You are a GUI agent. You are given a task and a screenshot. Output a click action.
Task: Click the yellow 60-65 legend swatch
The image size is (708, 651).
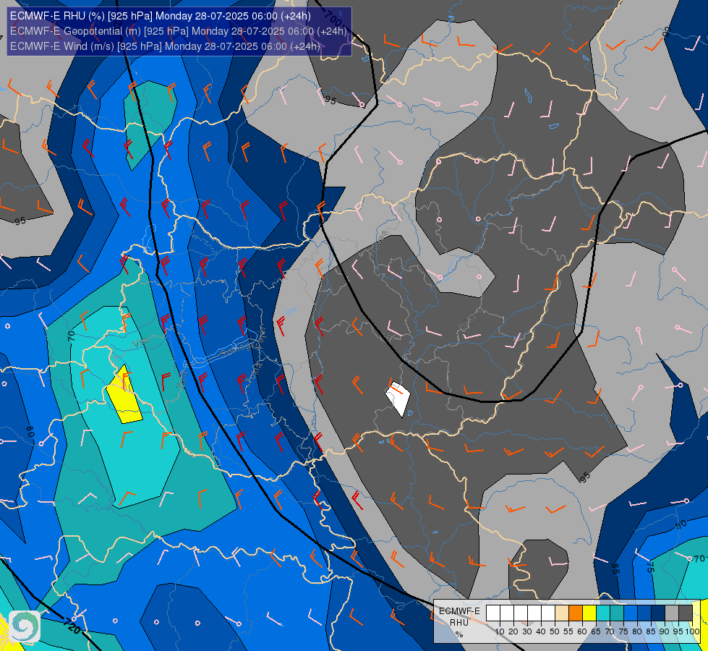point(589,613)
